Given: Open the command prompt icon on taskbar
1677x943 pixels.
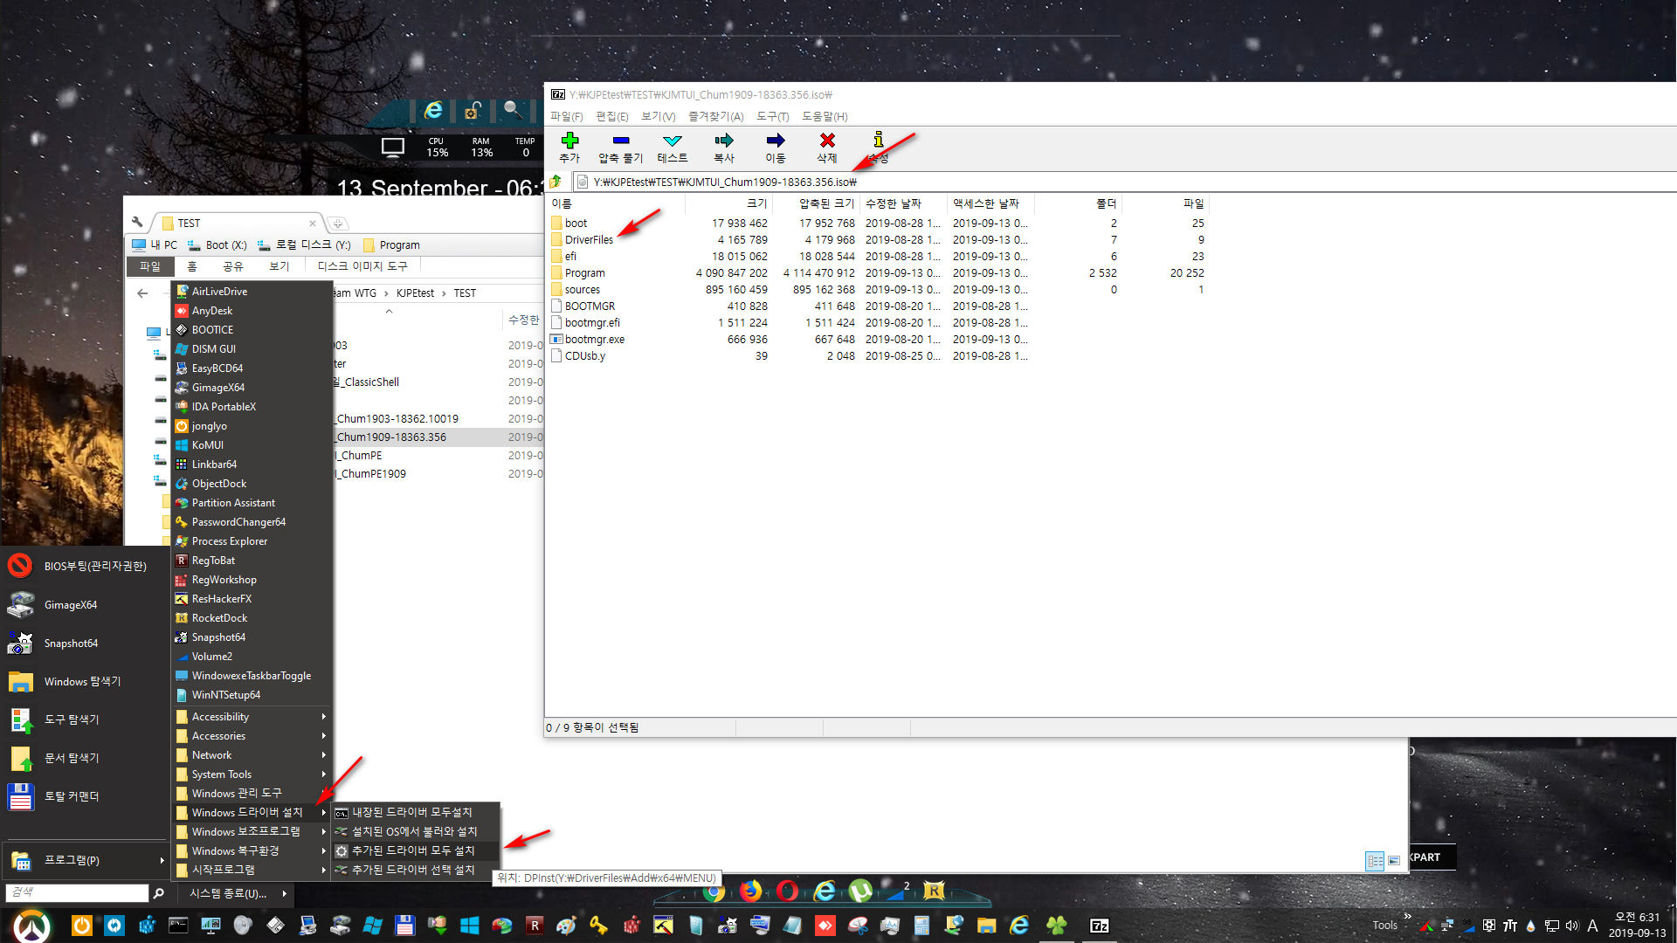Looking at the screenshot, I should coord(178,925).
